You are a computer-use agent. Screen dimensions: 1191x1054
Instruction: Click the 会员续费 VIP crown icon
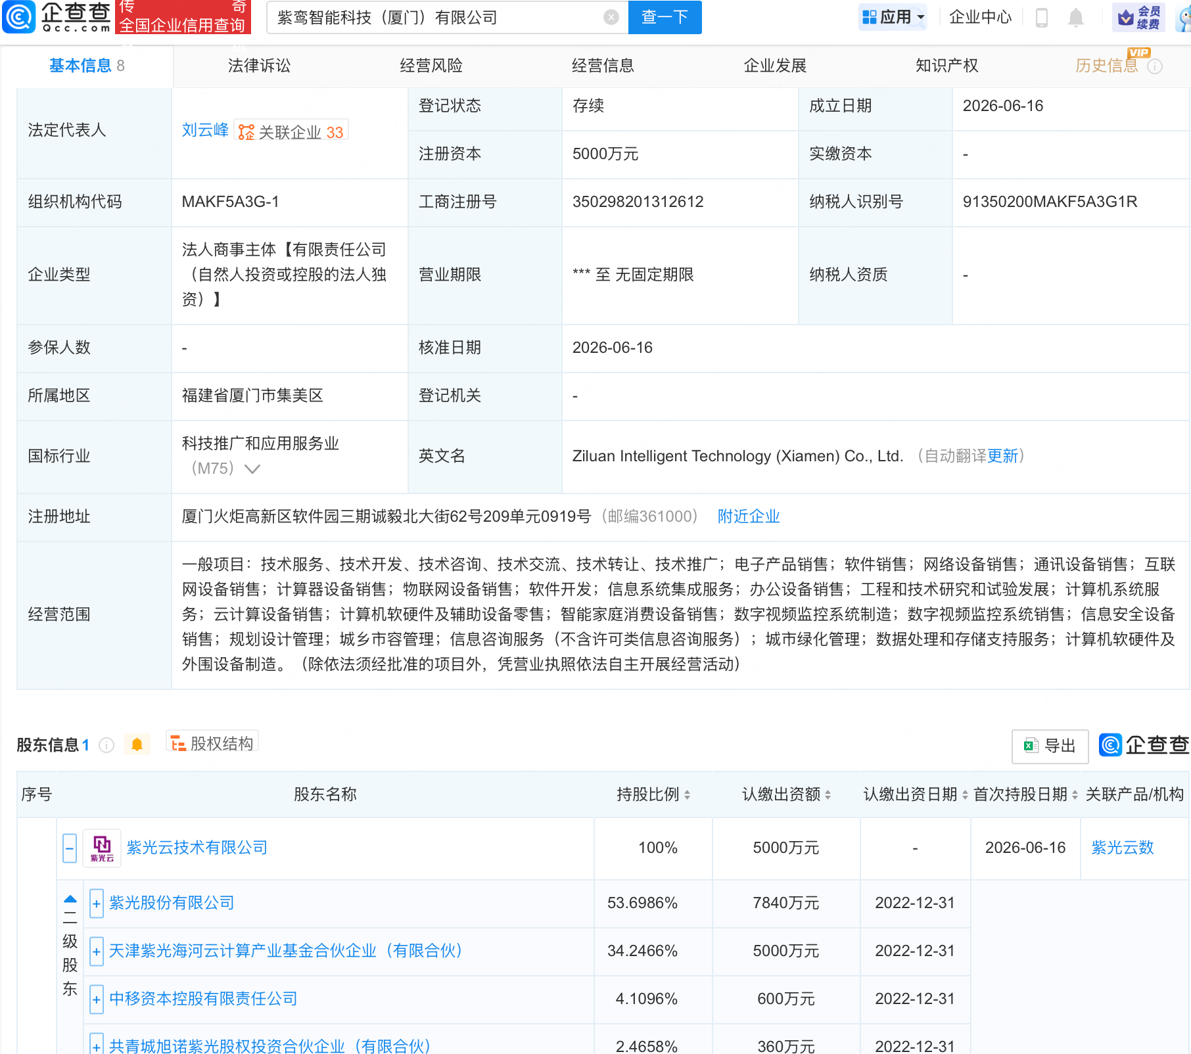[1139, 17]
